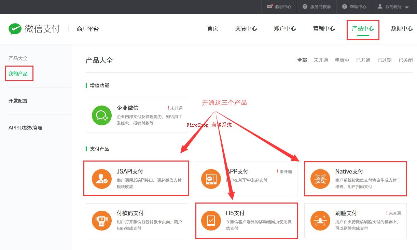
Task: Switch to the 营销中心 tab
Action: click(x=324, y=28)
